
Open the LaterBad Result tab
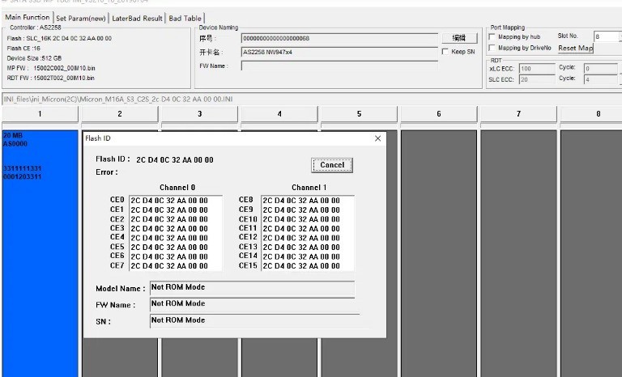[x=137, y=19]
